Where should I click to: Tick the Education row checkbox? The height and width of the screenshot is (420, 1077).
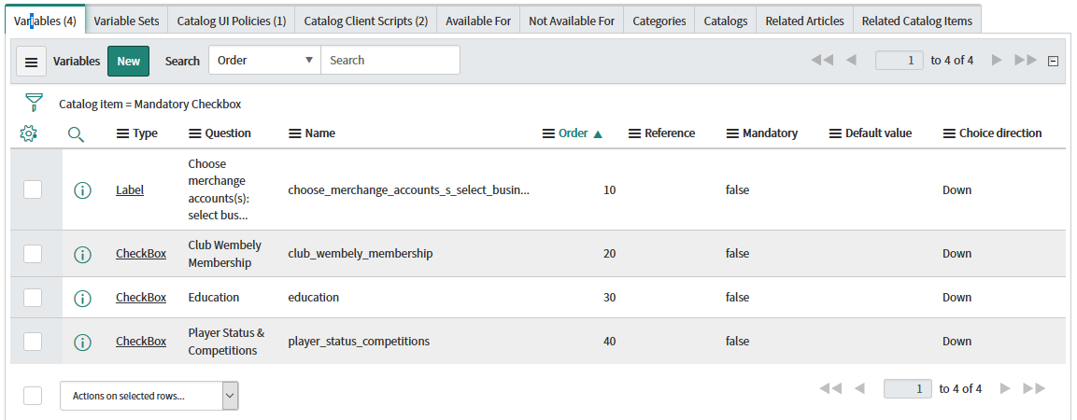point(33,298)
